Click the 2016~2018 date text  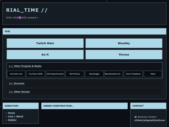pyautogui.click(x=12, y=18)
